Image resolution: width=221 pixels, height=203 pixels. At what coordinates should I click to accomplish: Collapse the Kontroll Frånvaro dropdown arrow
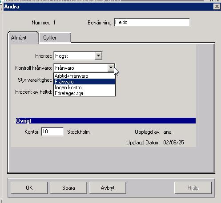tap(111, 68)
